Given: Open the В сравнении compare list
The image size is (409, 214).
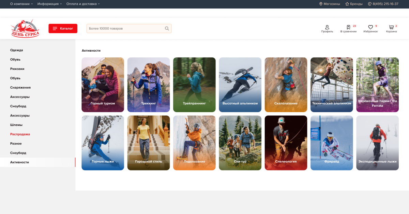Looking at the screenshot, I should [x=348, y=29].
